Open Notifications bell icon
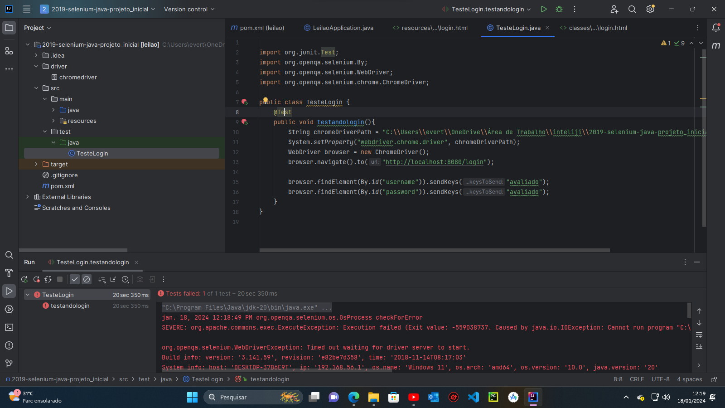Image resolution: width=725 pixels, height=408 pixels. [x=716, y=28]
